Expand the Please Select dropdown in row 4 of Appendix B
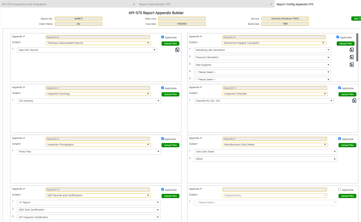 262,72
